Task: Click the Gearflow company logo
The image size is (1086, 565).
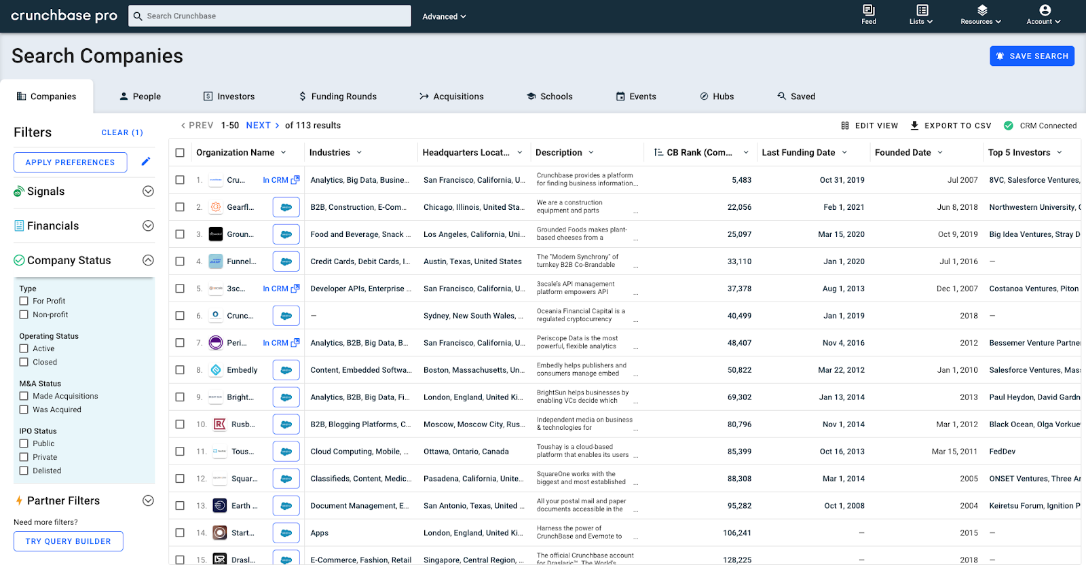Action: tap(216, 207)
